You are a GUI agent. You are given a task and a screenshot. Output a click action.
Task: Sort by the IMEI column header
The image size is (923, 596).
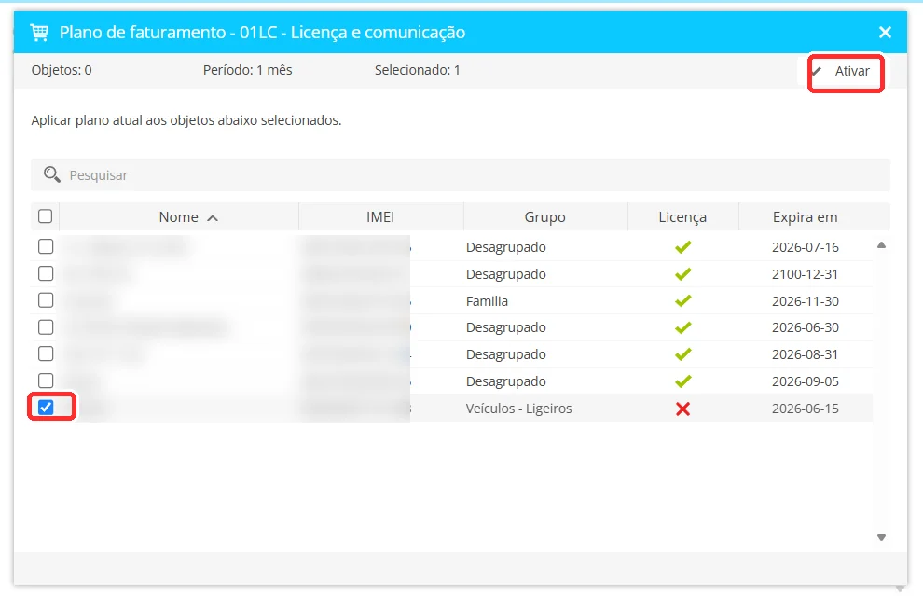[x=381, y=216]
